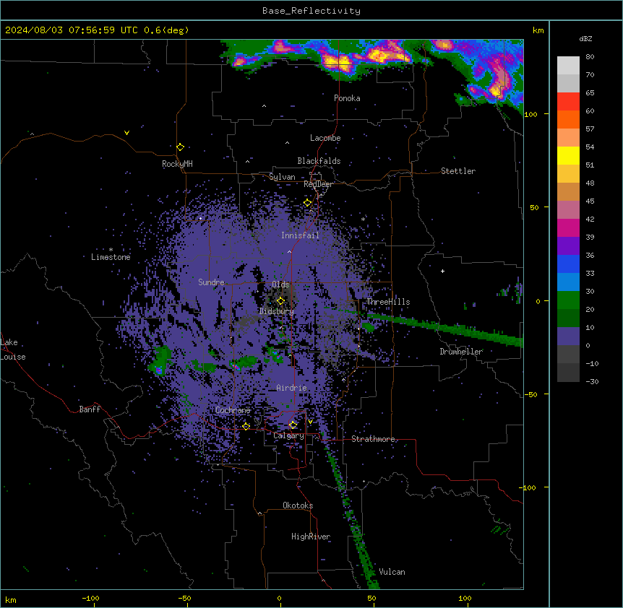Click the HighRiver label
623x608 pixels.
pos(311,537)
